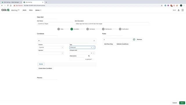The width and height of the screenshot is (186, 105).
Task: Click browser forward arrow
Action: tap(5, 6)
